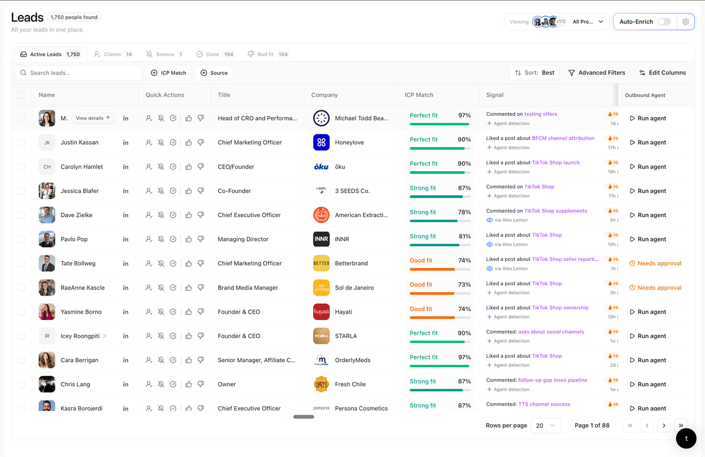The image size is (705, 457).
Task: Add Source filter
Action: click(214, 73)
